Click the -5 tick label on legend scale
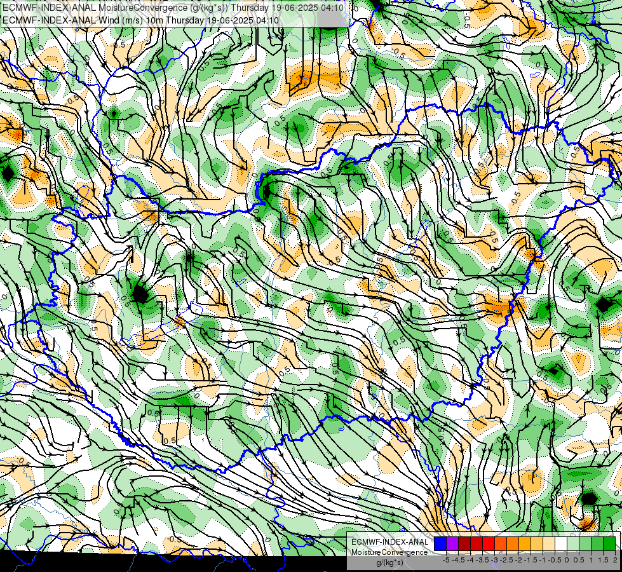Viewport: 622px width, 572px height. [446, 560]
